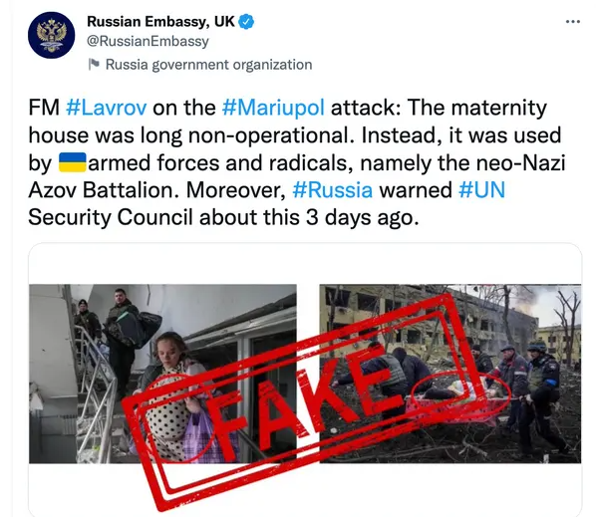Open the #Lavrov hashtag link
Image resolution: width=596 pixels, height=517 pixels.
[106, 108]
